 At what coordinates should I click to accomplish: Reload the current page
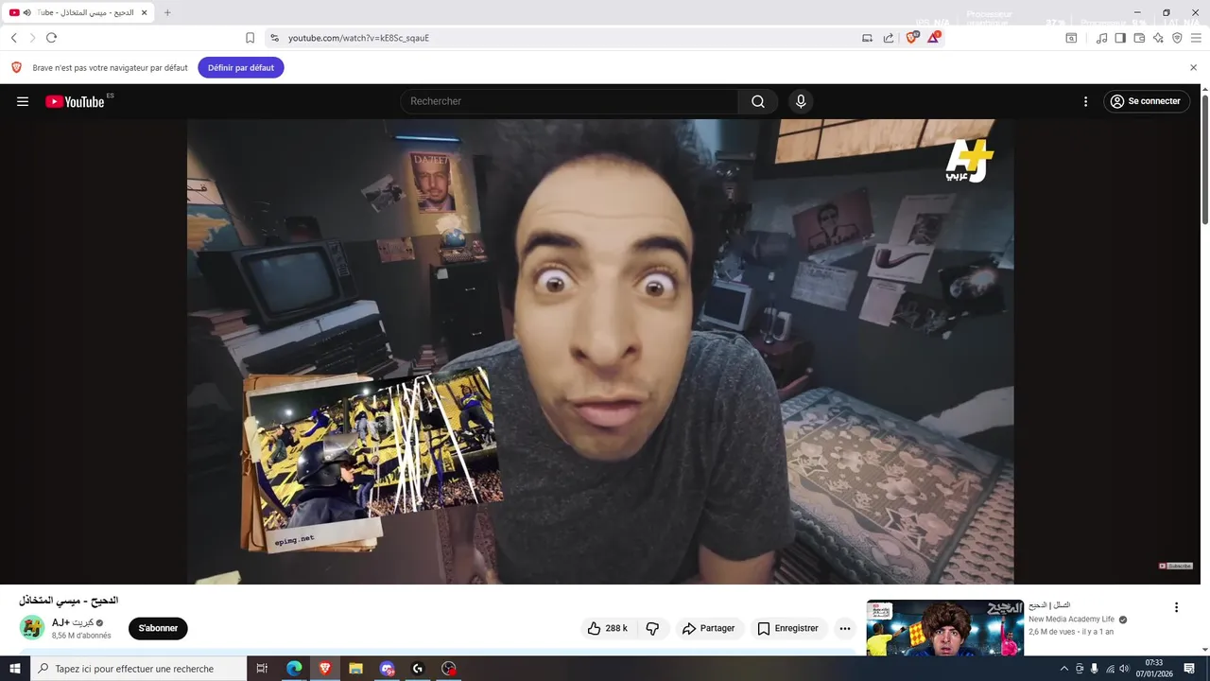52,38
